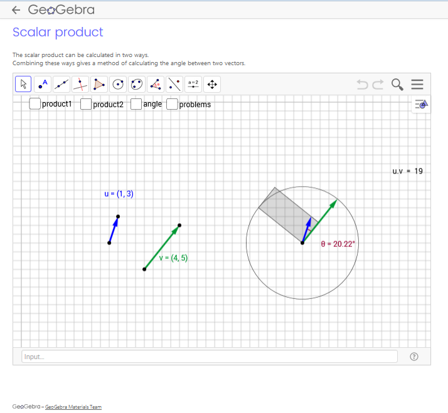Tick the angle checkbox
Screen dimensions: 448x413
pos(136,104)
